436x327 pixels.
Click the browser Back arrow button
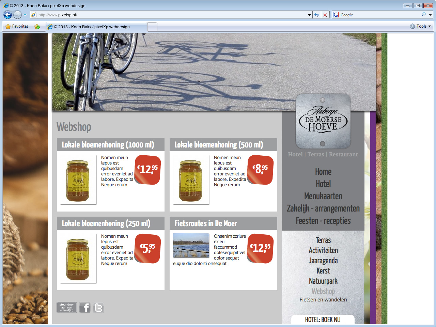pos(7,15)
